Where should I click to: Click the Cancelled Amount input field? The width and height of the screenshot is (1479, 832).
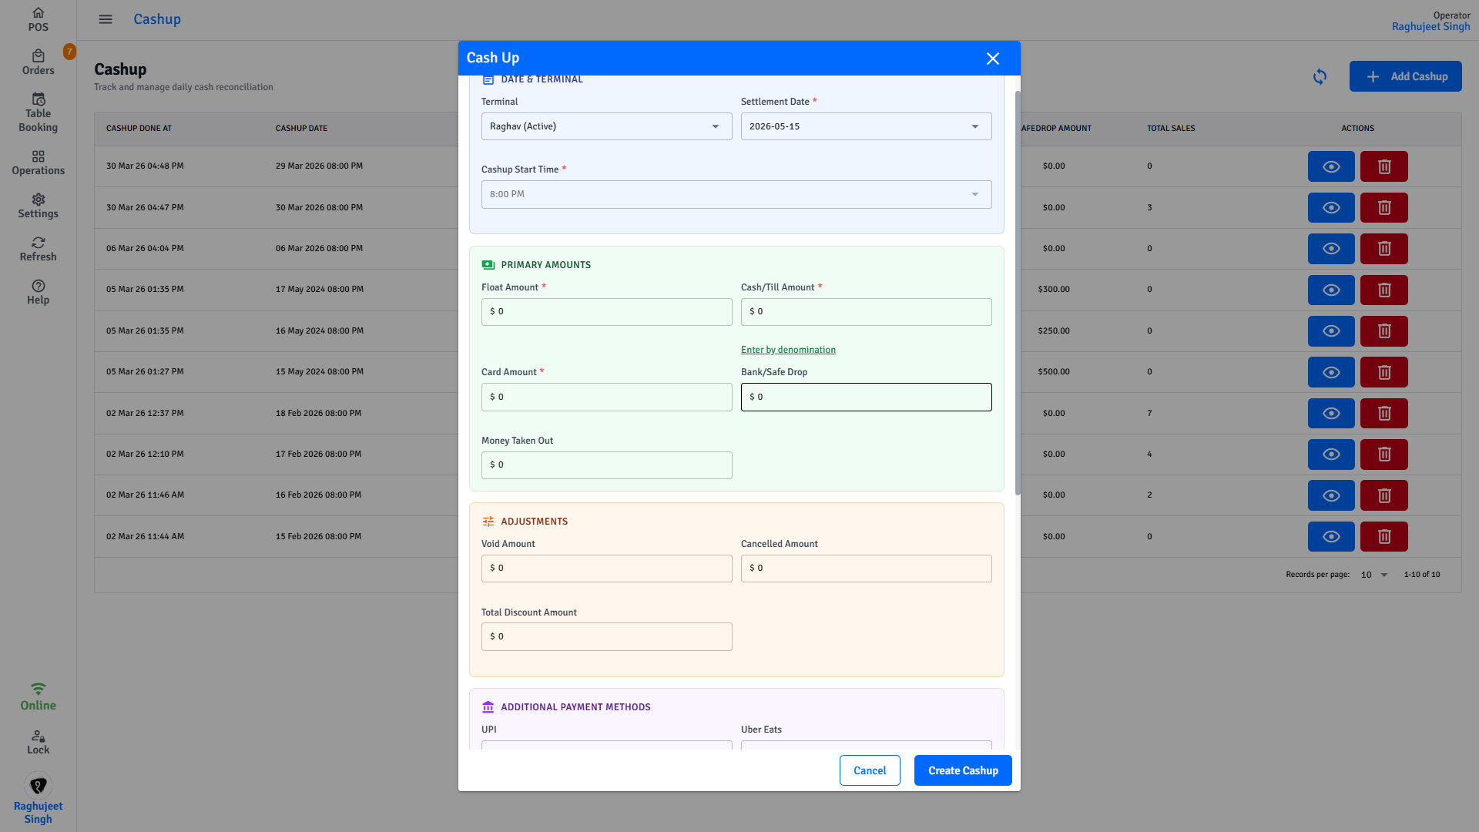[x=866, y=569]
